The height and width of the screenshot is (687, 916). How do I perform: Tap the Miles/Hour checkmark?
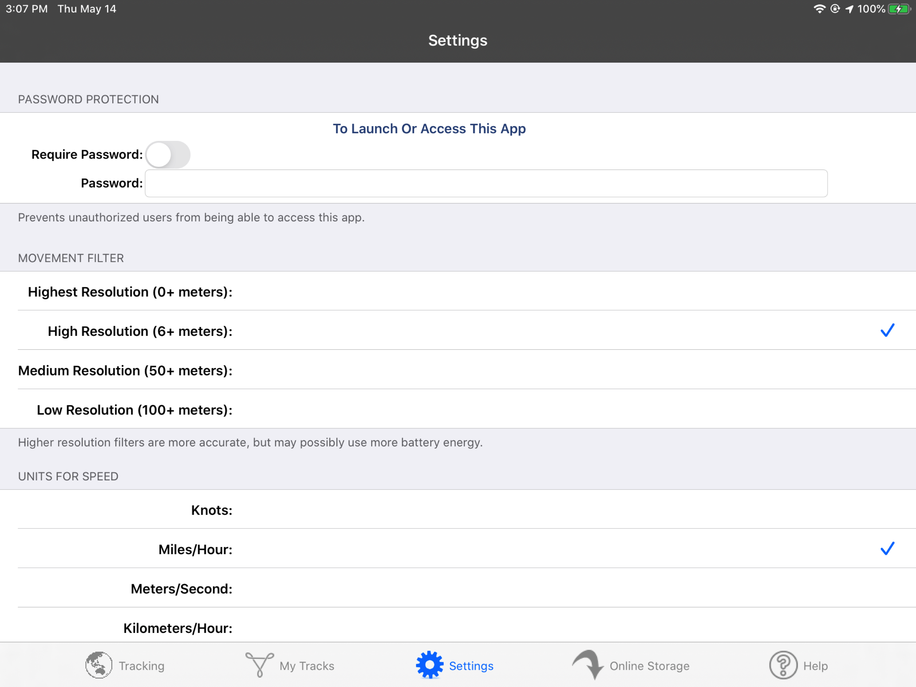coord(887,549)
